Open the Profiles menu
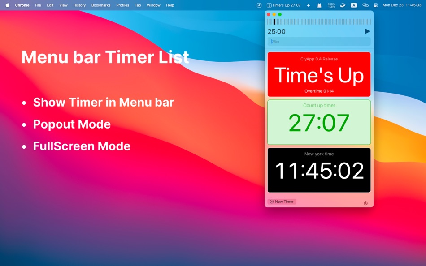The height and width of the screenshot is (266, 426). pyautogui.click(x=122, y=5)
